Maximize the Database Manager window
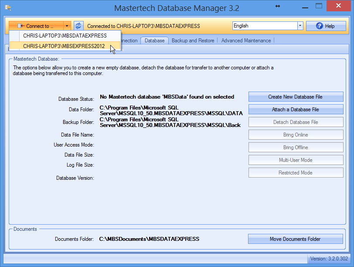354x267 pixels. (319, 6)
